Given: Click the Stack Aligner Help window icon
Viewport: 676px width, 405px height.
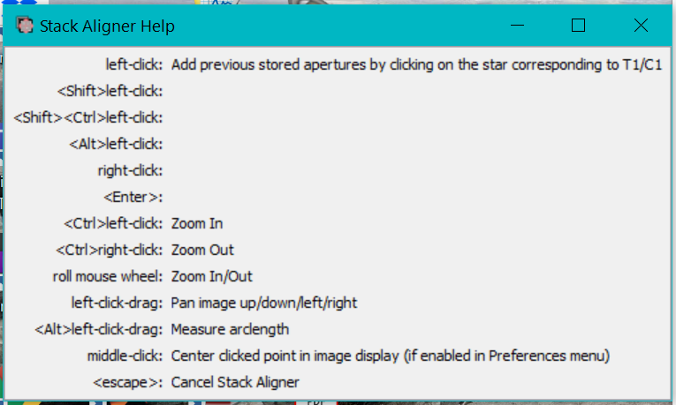Looking at the screenshot, I should click(x=25, y=26).
